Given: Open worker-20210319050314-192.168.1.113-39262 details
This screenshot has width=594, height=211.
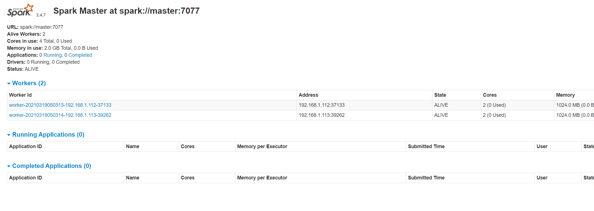Looking at the screenshot, I should tap(60, 115).
